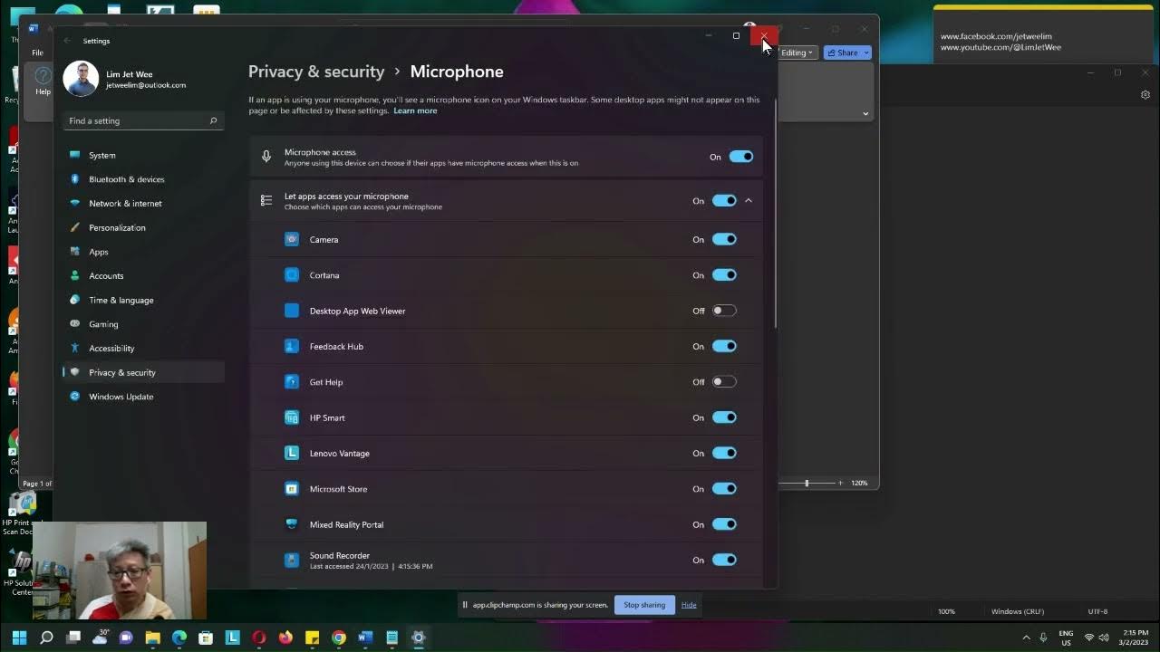This screenshot has height=652, width=1160.
Task: Turn off Sound Recorder microphone toggle
Action: (x=724, y=560)
